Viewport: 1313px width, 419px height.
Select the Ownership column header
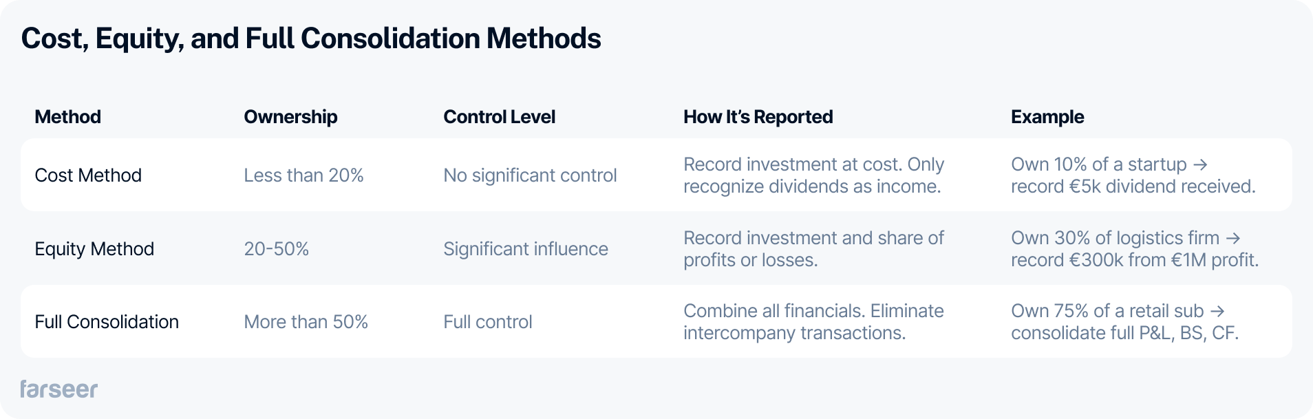pyautogui.click(x=290, y=117)
